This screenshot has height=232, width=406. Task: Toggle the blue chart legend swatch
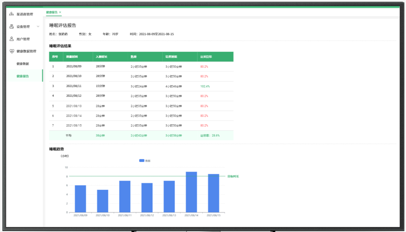(x=142, y=161)
